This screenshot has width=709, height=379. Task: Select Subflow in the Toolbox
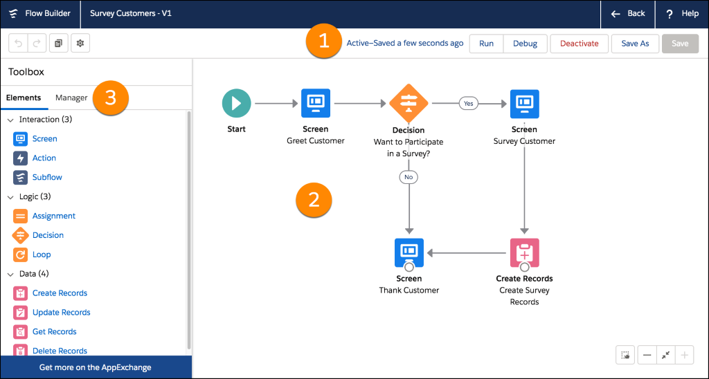coord(47,177)
